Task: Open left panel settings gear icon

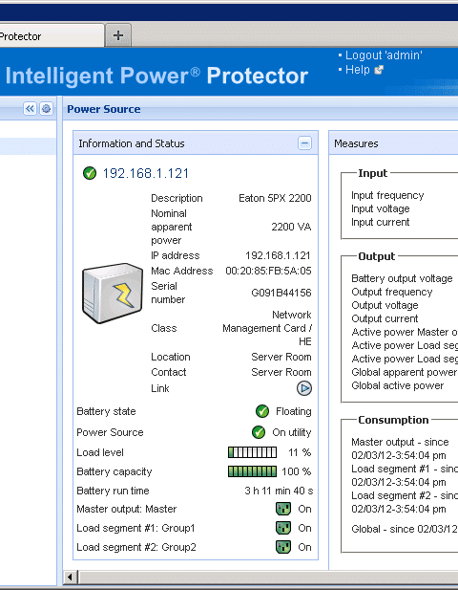Action: (x=46, y=109)
